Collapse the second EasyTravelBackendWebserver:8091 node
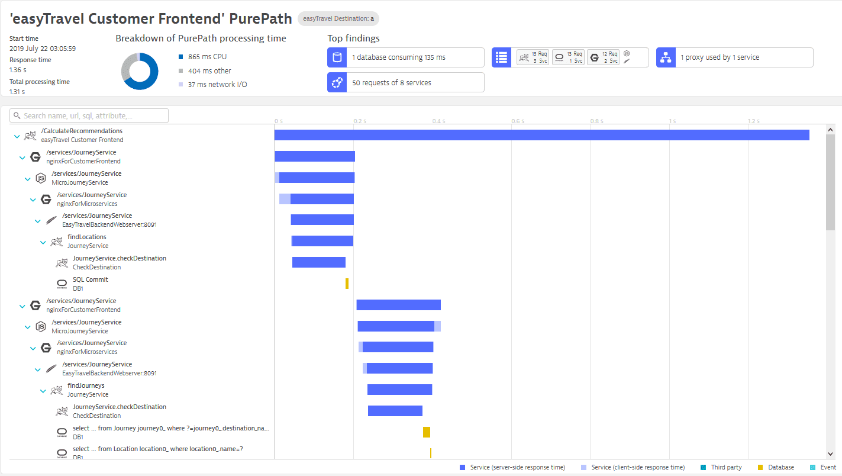The width and height of the screenshot is (842, 476). point(38,369)
